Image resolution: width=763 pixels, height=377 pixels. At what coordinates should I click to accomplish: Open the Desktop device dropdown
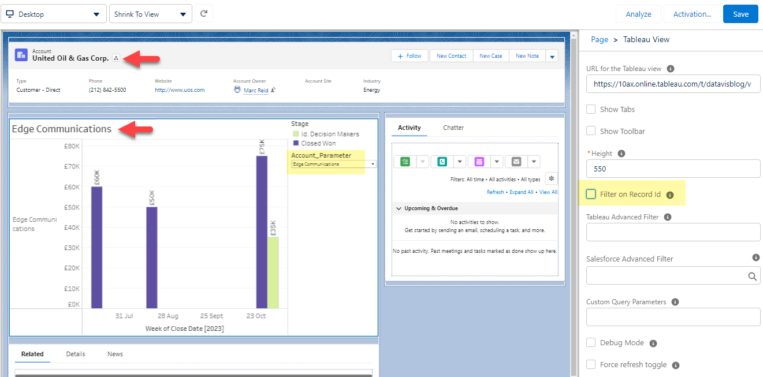tap(53, 14)
